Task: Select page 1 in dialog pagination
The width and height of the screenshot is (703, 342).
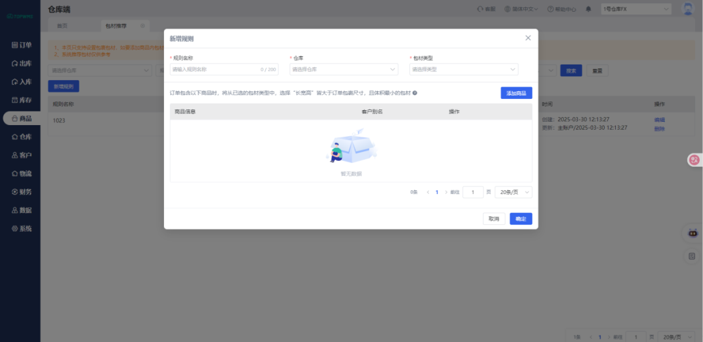Action: 437,192
